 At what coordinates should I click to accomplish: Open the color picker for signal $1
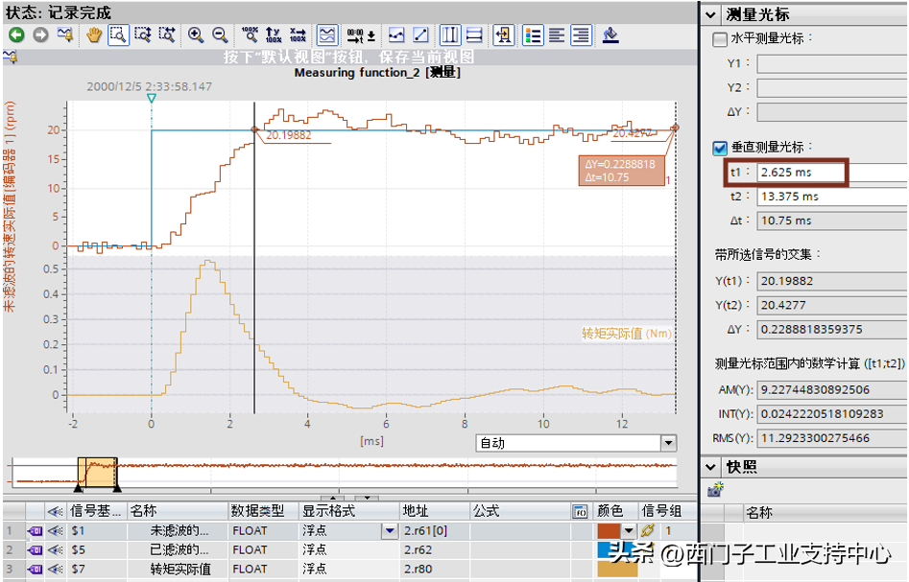[x=629, y=530]
